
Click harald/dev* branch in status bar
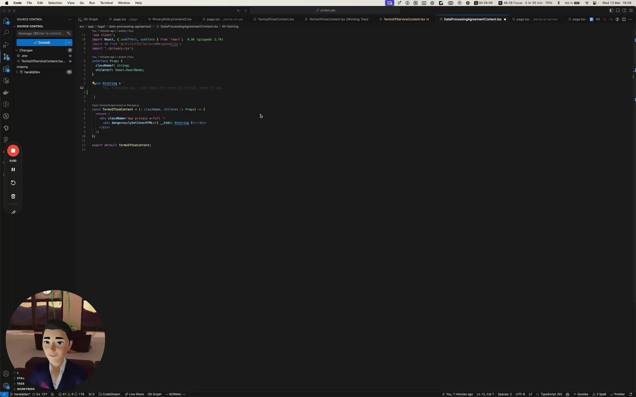coord(20,394)
